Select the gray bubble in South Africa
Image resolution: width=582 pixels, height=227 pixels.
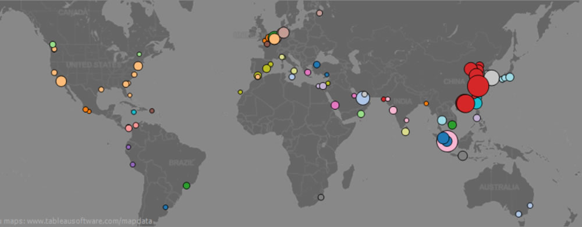(321, 197)
